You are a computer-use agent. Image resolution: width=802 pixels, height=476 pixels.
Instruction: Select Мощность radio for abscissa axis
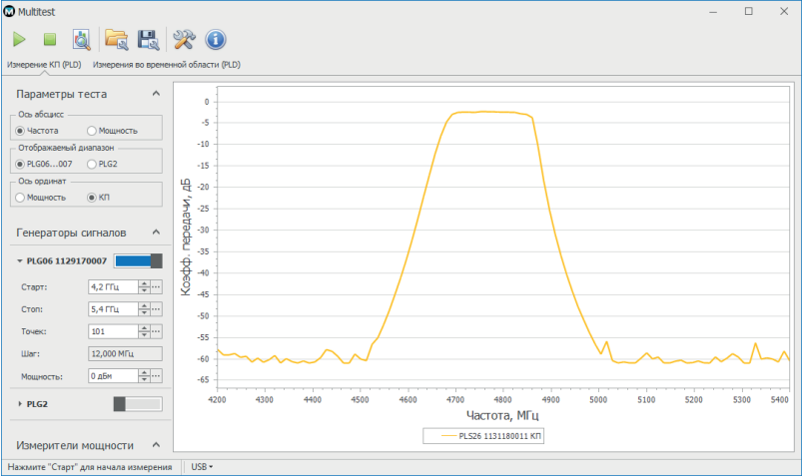coord(112,131)
